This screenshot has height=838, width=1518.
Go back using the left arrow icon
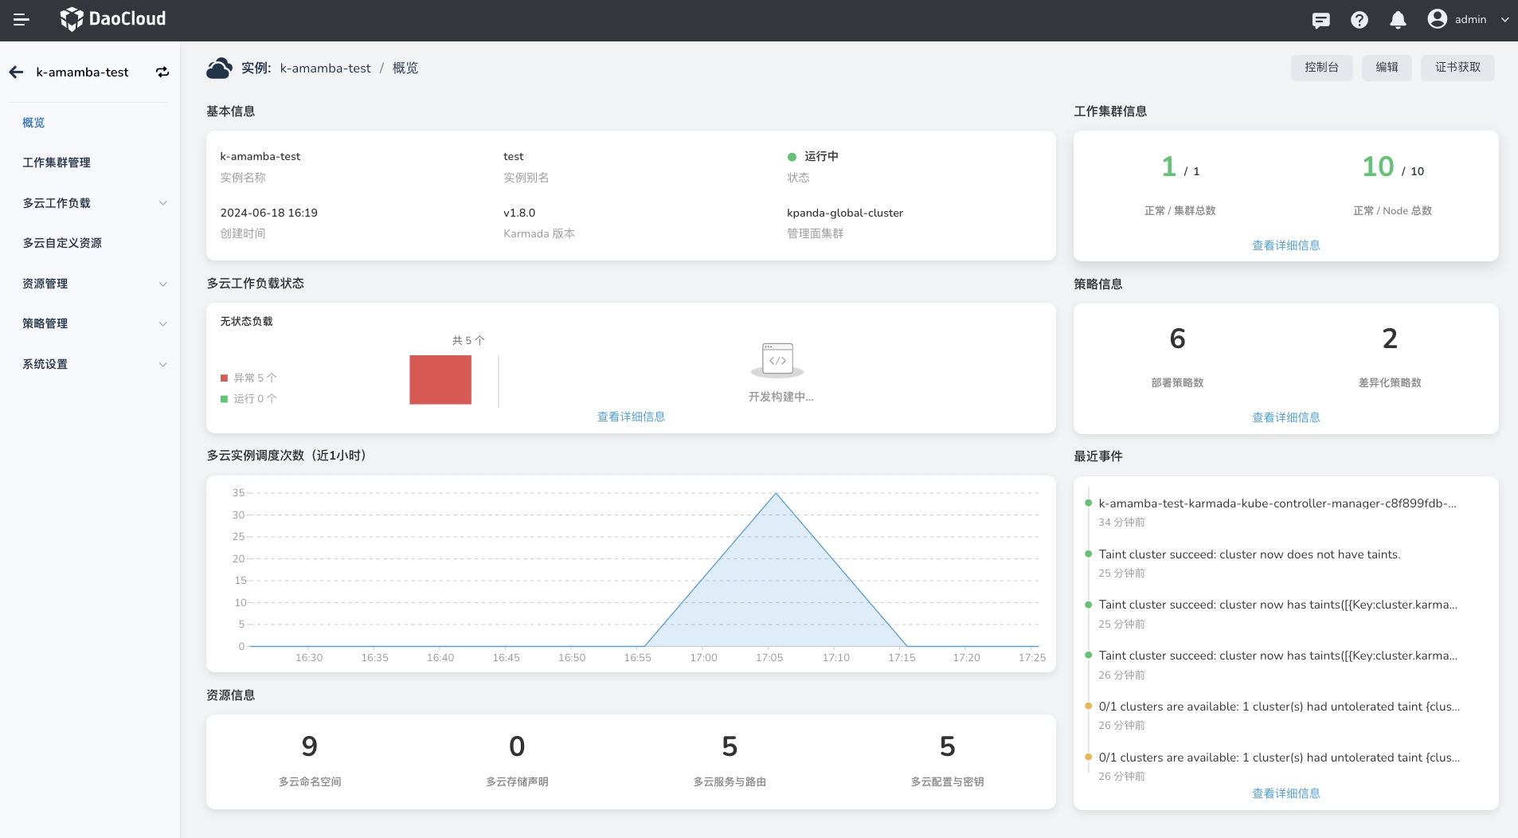17,72
